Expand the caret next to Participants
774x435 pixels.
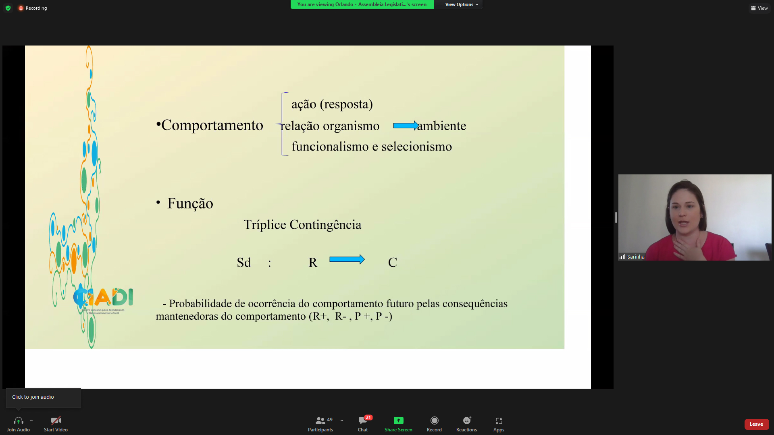tap(342, 420)
